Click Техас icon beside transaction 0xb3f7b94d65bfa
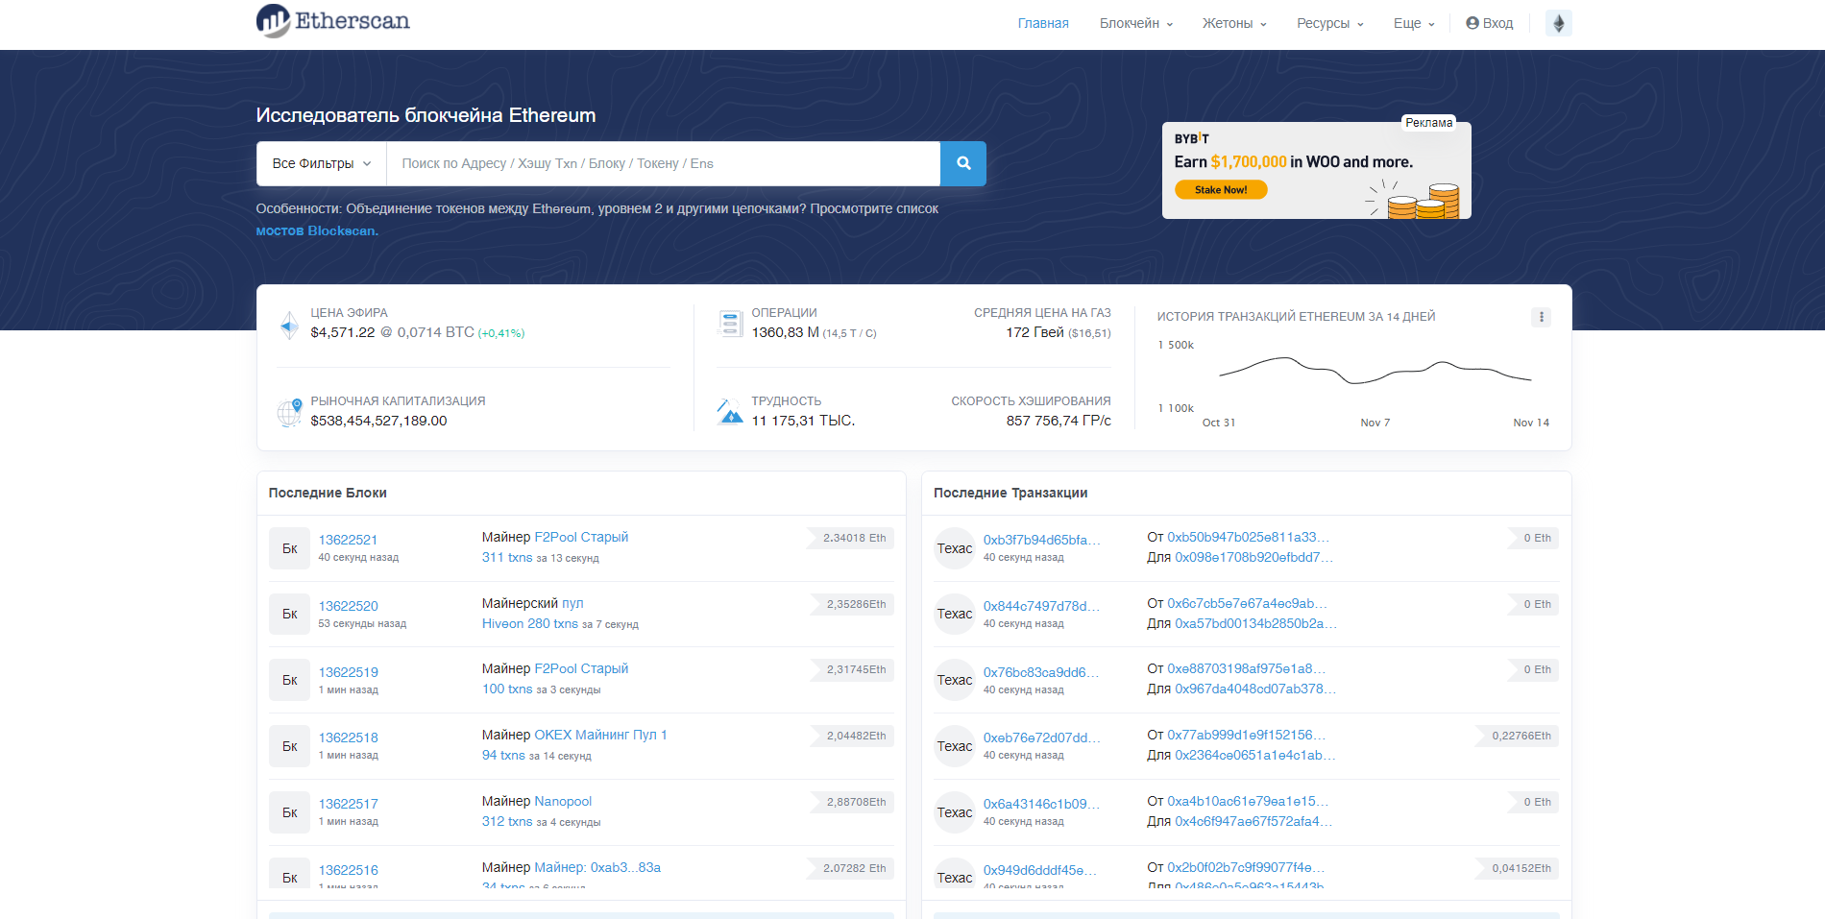 click(955, 548)
